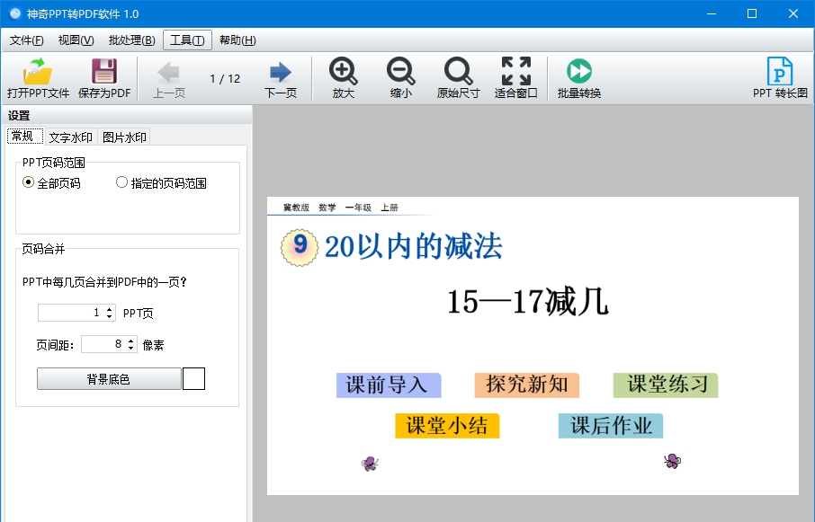This screenshot has height=522, width=815.
Task: Open the 工具 menu
Action: point(186,40)
